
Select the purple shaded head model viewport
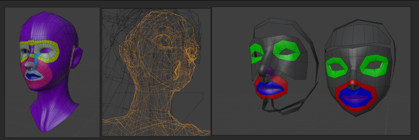[x=52, y=72]
